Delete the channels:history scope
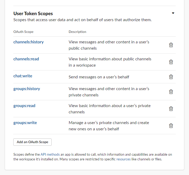 [171, 45]
